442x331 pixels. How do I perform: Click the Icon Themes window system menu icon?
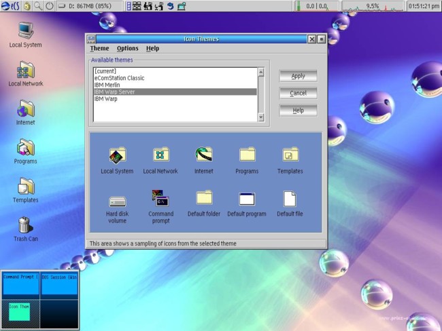point(91,39)
